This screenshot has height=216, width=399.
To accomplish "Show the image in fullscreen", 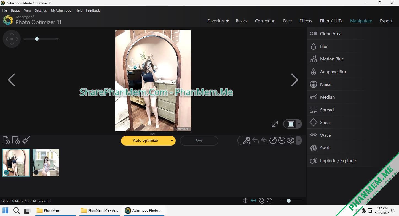I will click(275, 124).
